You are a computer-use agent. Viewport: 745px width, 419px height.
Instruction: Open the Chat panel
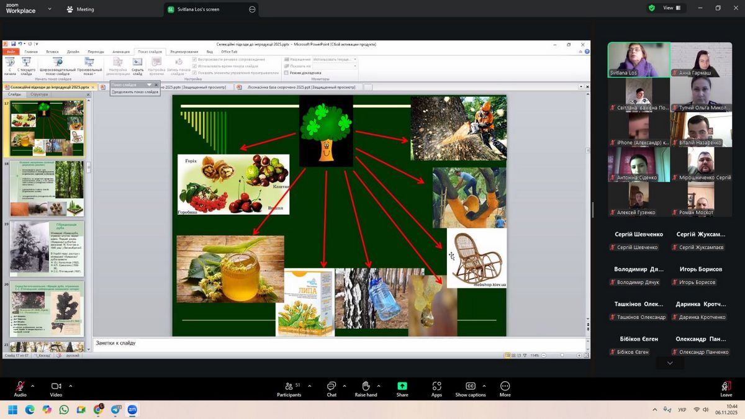point(332,388)
